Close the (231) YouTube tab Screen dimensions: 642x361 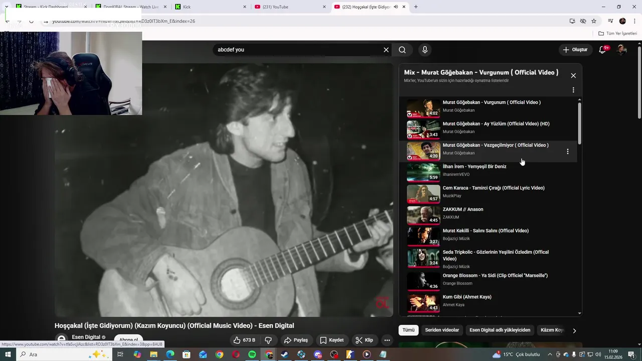[325, 7]
